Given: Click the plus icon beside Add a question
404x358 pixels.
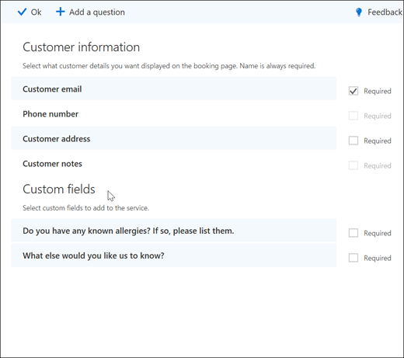Looking at the screenshot, I should click(60, 12).
